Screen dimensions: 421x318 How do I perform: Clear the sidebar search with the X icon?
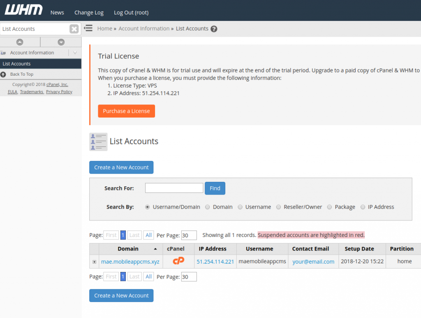[x=74, y=29]
